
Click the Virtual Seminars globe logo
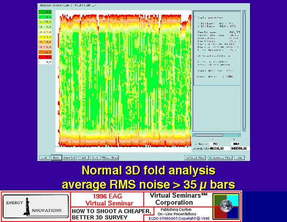226,206
